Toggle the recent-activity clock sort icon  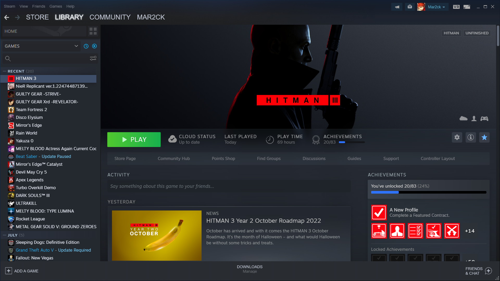[86, 46]
